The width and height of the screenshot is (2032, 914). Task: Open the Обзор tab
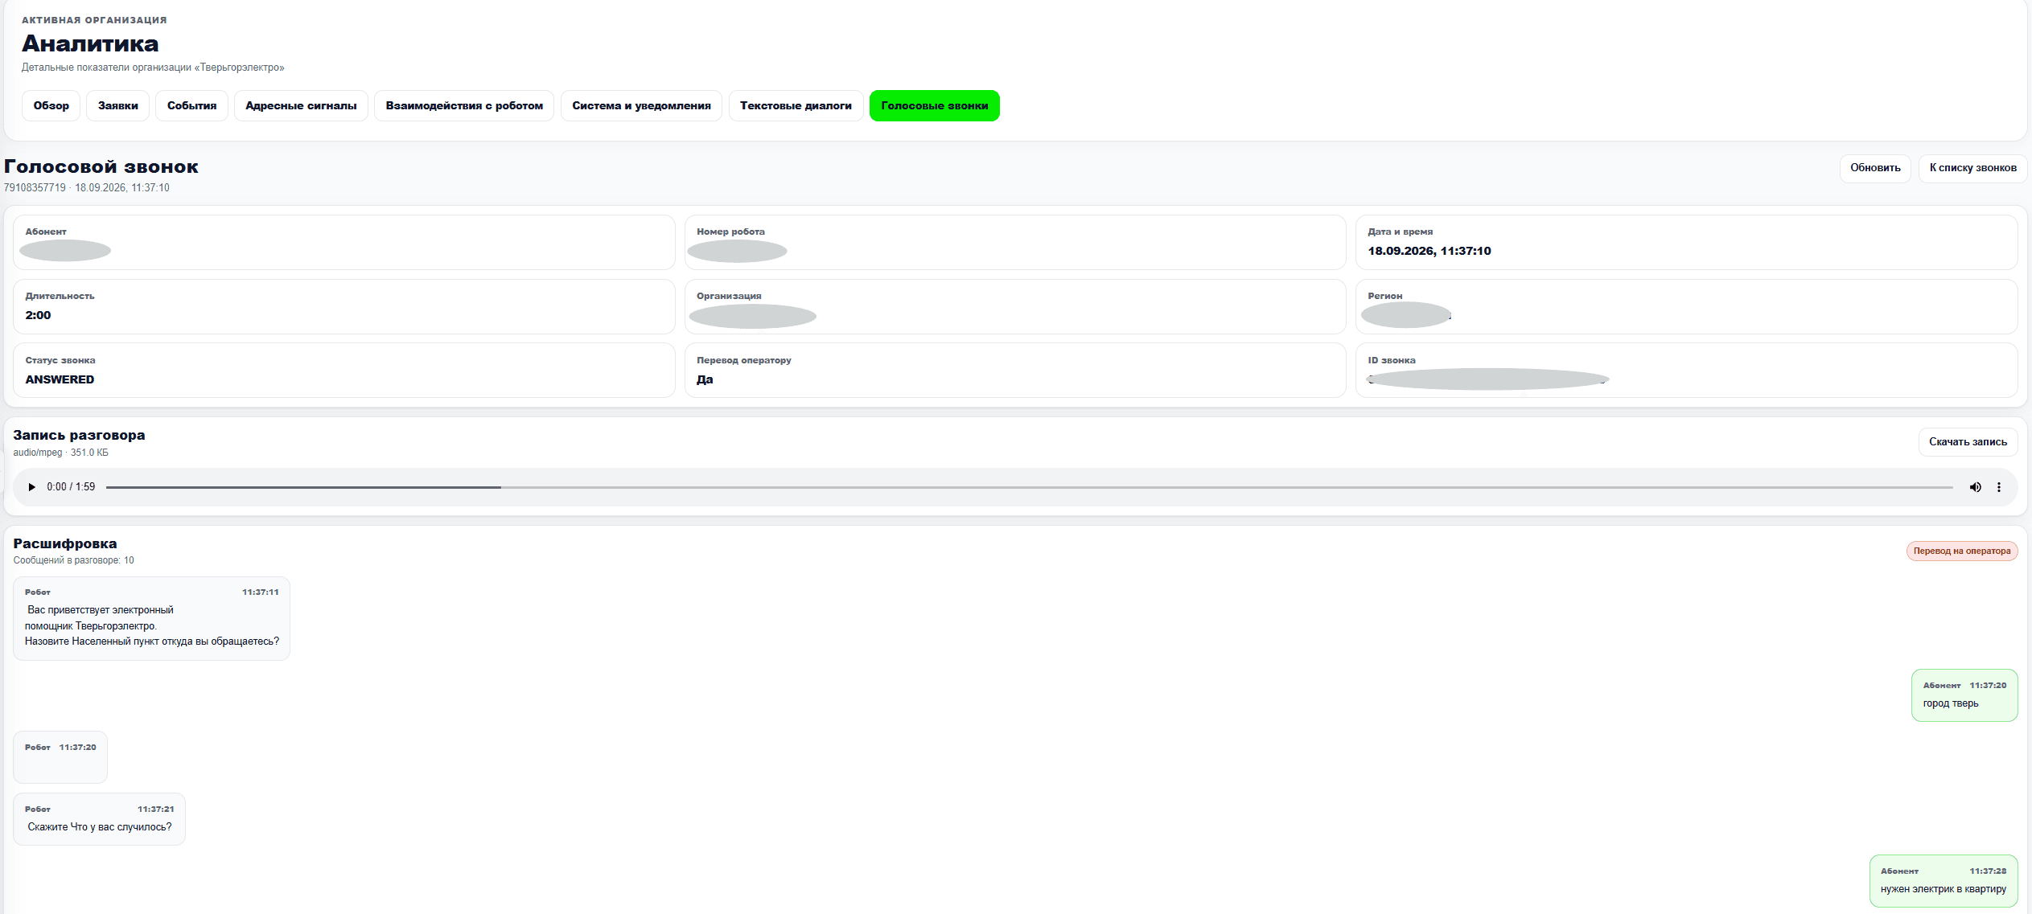click(x=51, y=106)
